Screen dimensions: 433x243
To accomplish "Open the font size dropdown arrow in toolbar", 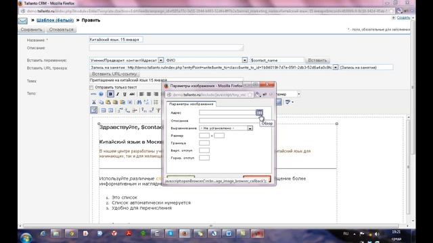I will 298,94.
